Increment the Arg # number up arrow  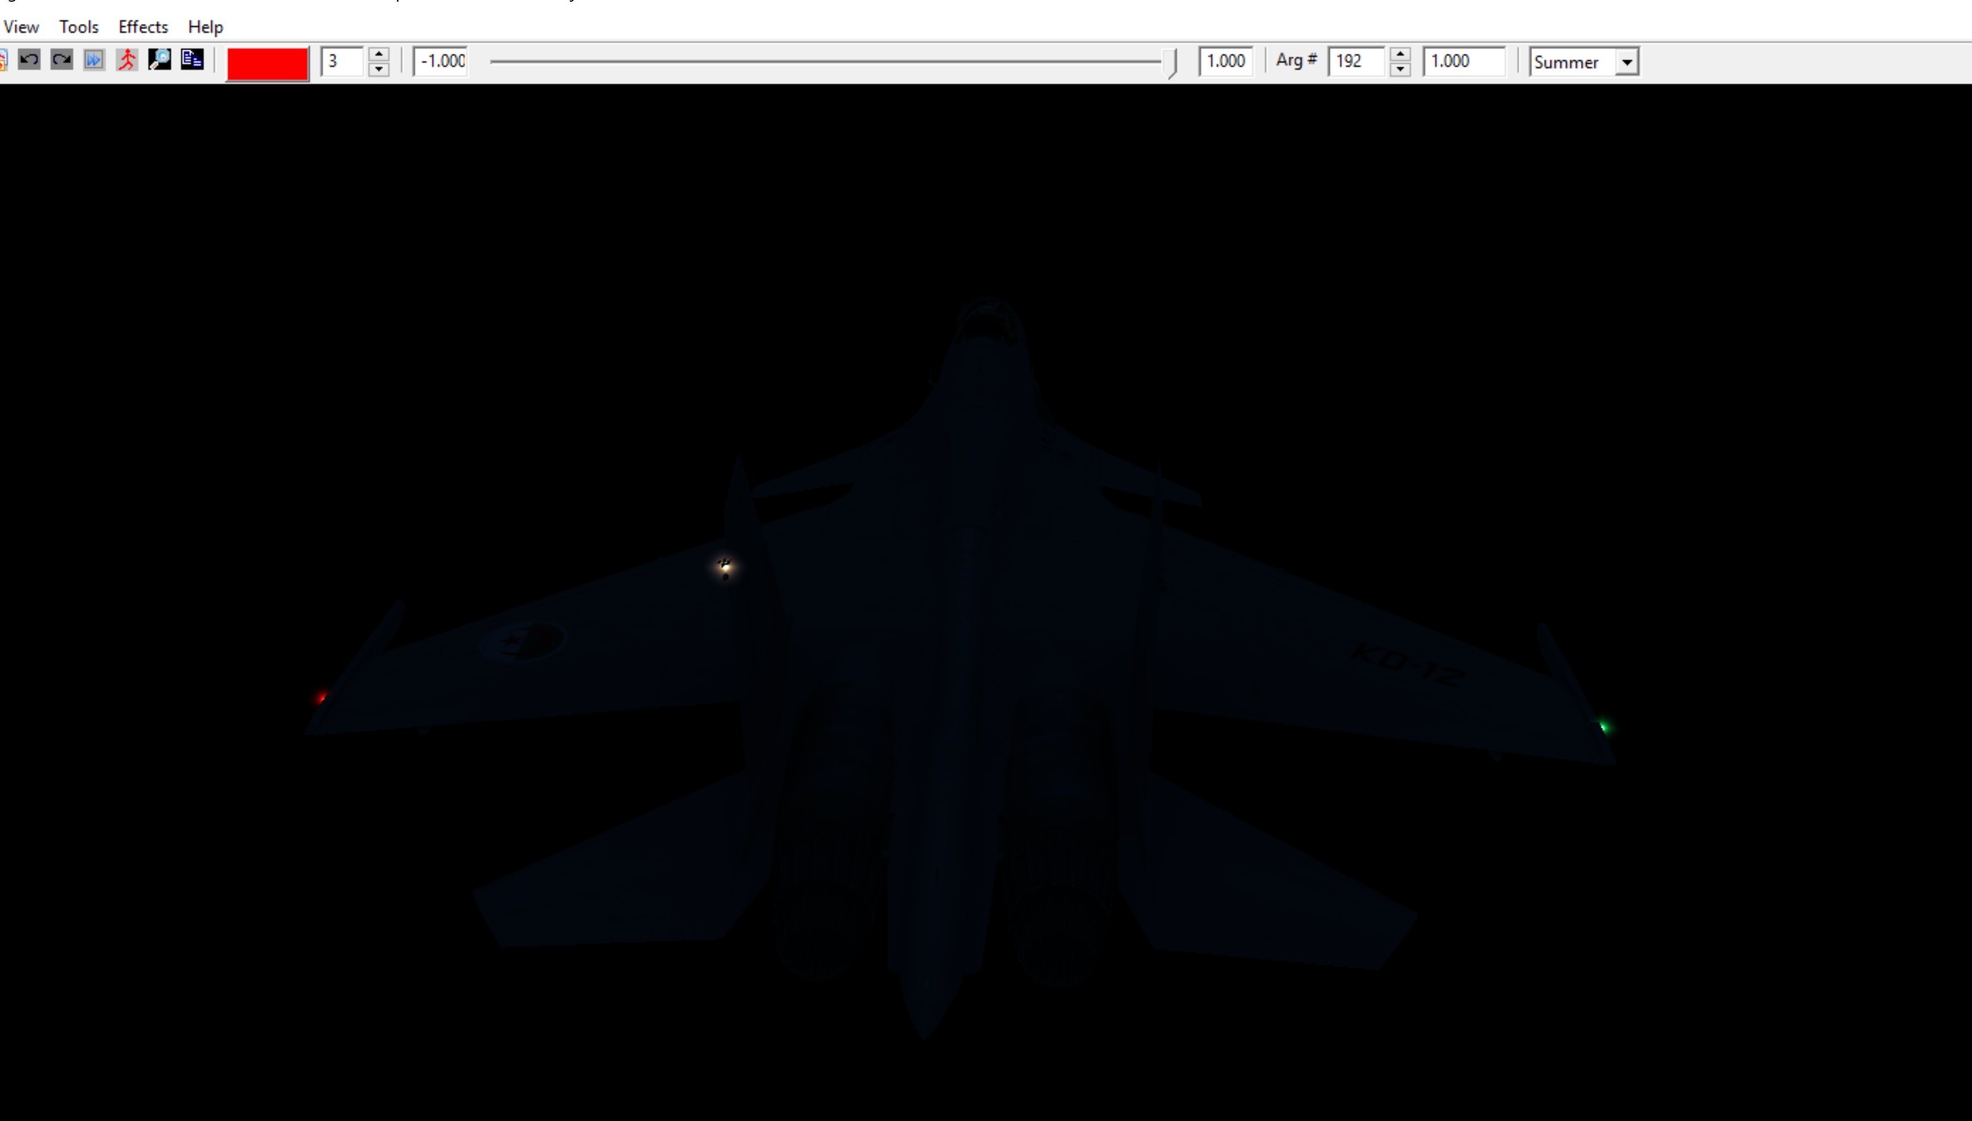tap(1401, 54)
